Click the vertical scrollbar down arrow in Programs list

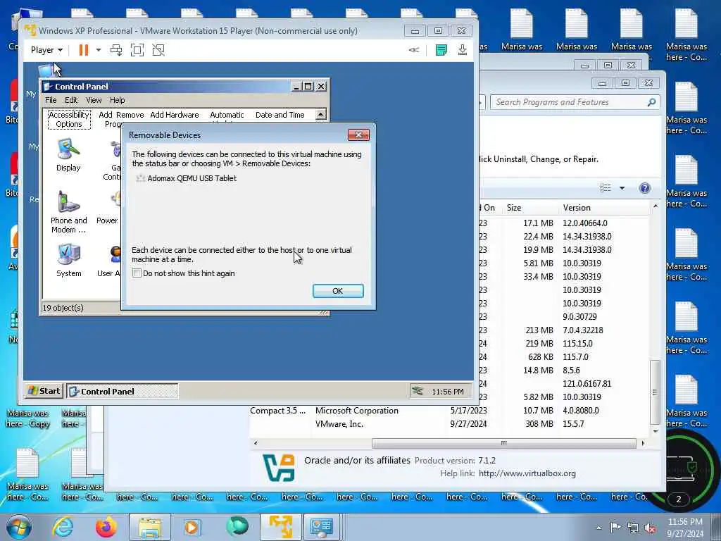(x=655, y=431)
